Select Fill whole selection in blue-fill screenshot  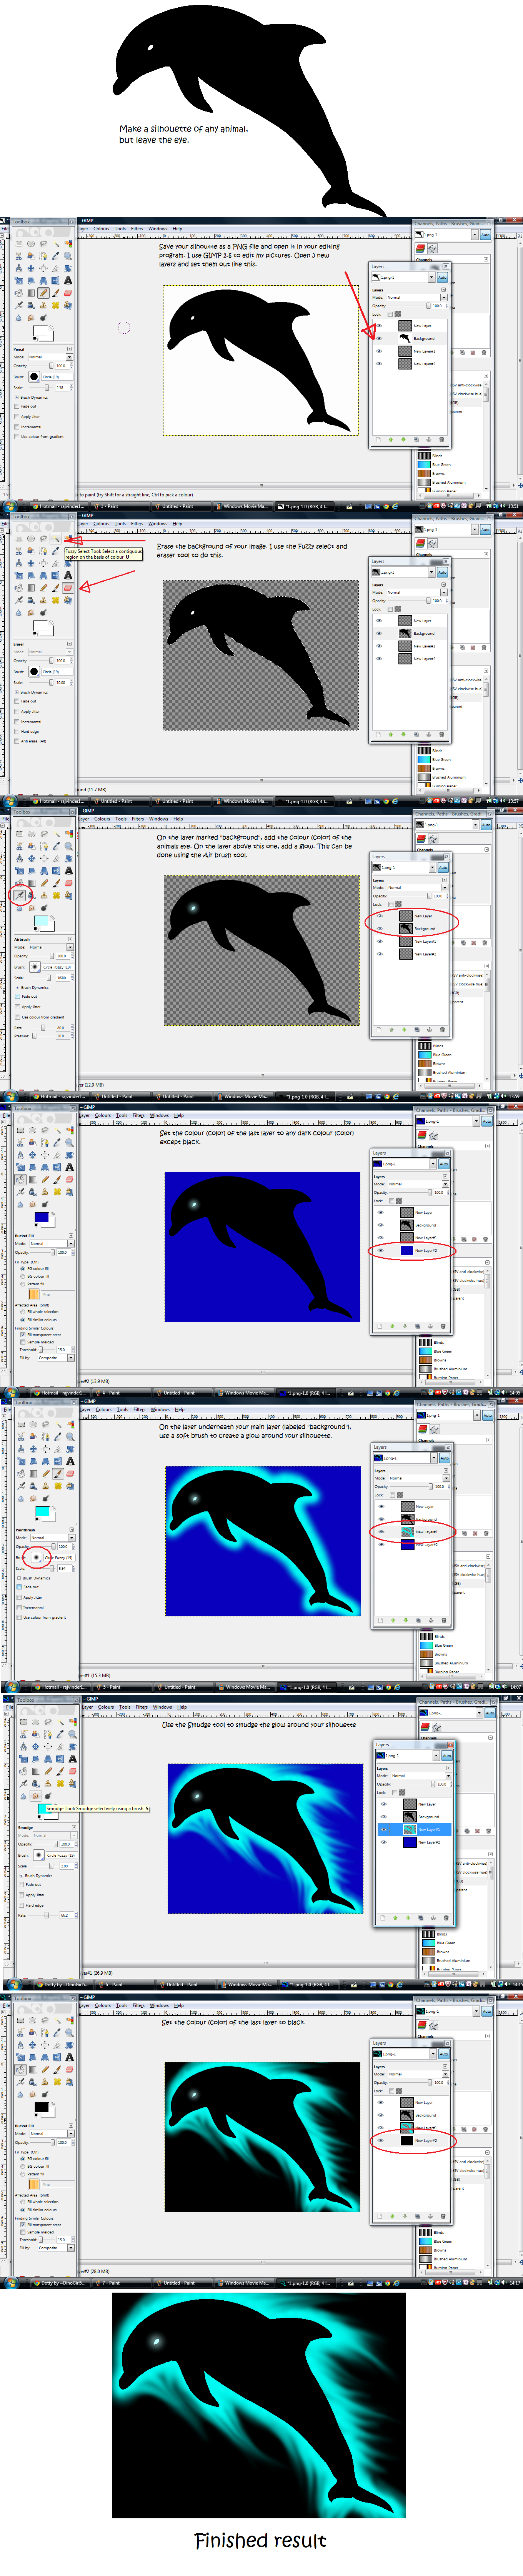[x=23, y=1312]
